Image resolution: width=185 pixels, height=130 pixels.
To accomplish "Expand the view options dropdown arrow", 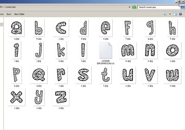I will 170,14.
